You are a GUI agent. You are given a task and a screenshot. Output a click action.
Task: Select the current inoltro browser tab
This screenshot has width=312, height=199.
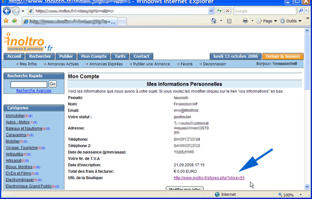(70, 21)
